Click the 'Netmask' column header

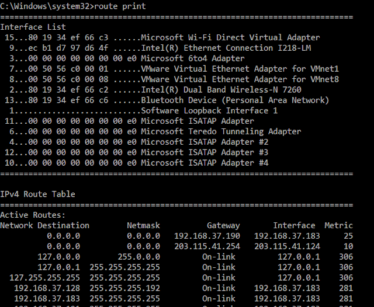pos(143,225)
